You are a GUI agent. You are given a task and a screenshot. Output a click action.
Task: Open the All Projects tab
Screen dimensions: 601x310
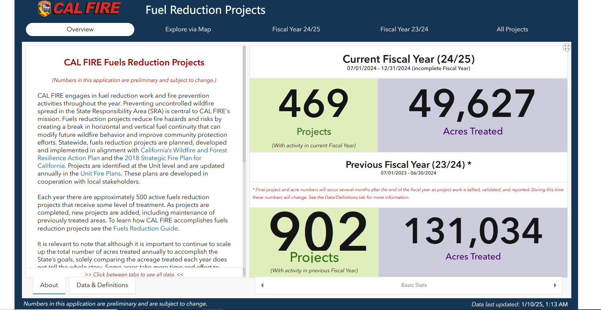[x=512, y=29]
